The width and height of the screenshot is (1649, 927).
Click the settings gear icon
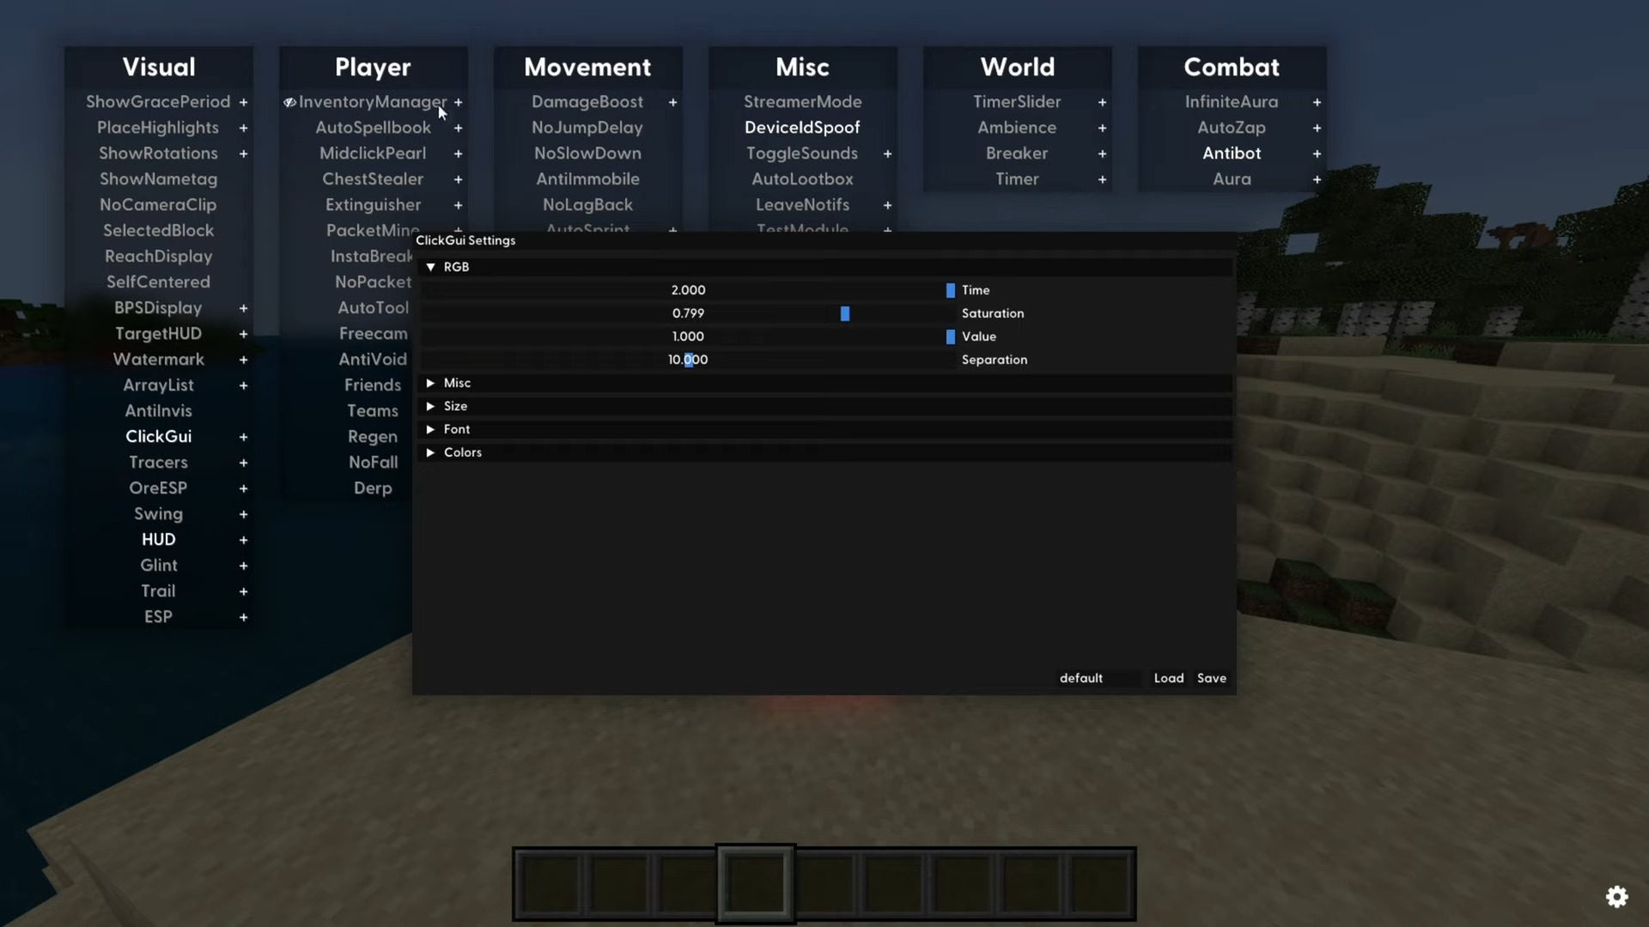tap(1616, 895)
